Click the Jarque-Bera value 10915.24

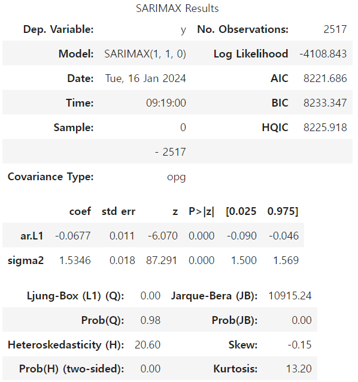pos(290,296)
